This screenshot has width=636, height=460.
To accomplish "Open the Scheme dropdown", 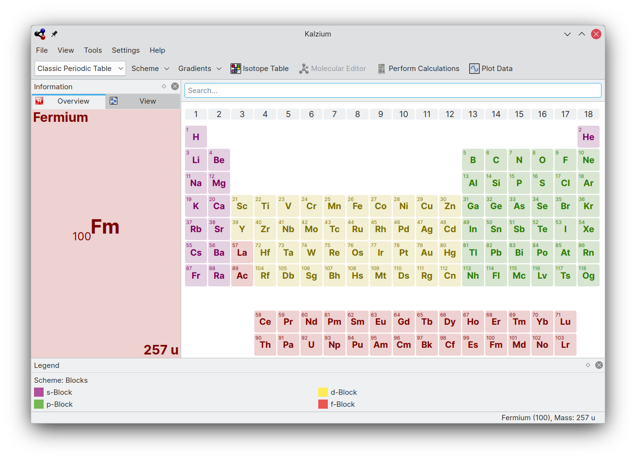I will coord(150,69).
